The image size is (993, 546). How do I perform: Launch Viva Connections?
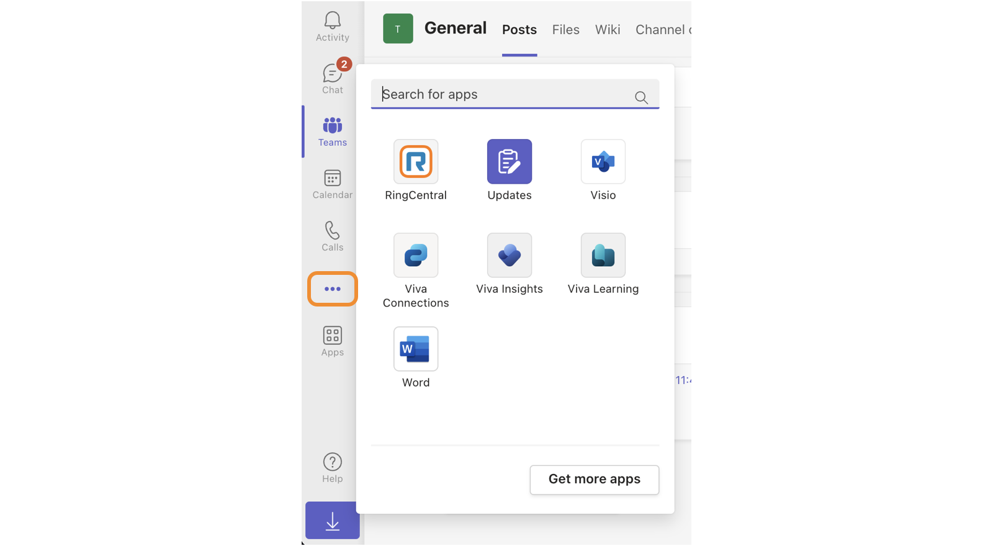point(416,255)
